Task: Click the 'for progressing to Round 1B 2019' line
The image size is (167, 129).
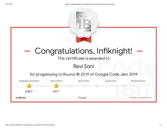Action: [x=83, y=74]
